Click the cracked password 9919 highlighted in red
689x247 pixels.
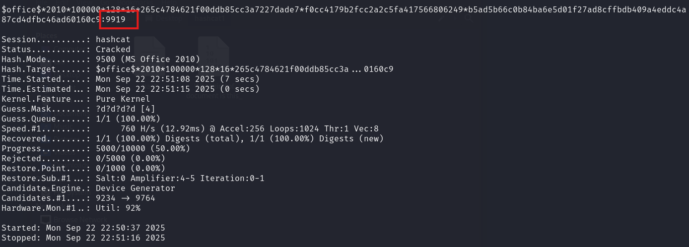(113, 19)
